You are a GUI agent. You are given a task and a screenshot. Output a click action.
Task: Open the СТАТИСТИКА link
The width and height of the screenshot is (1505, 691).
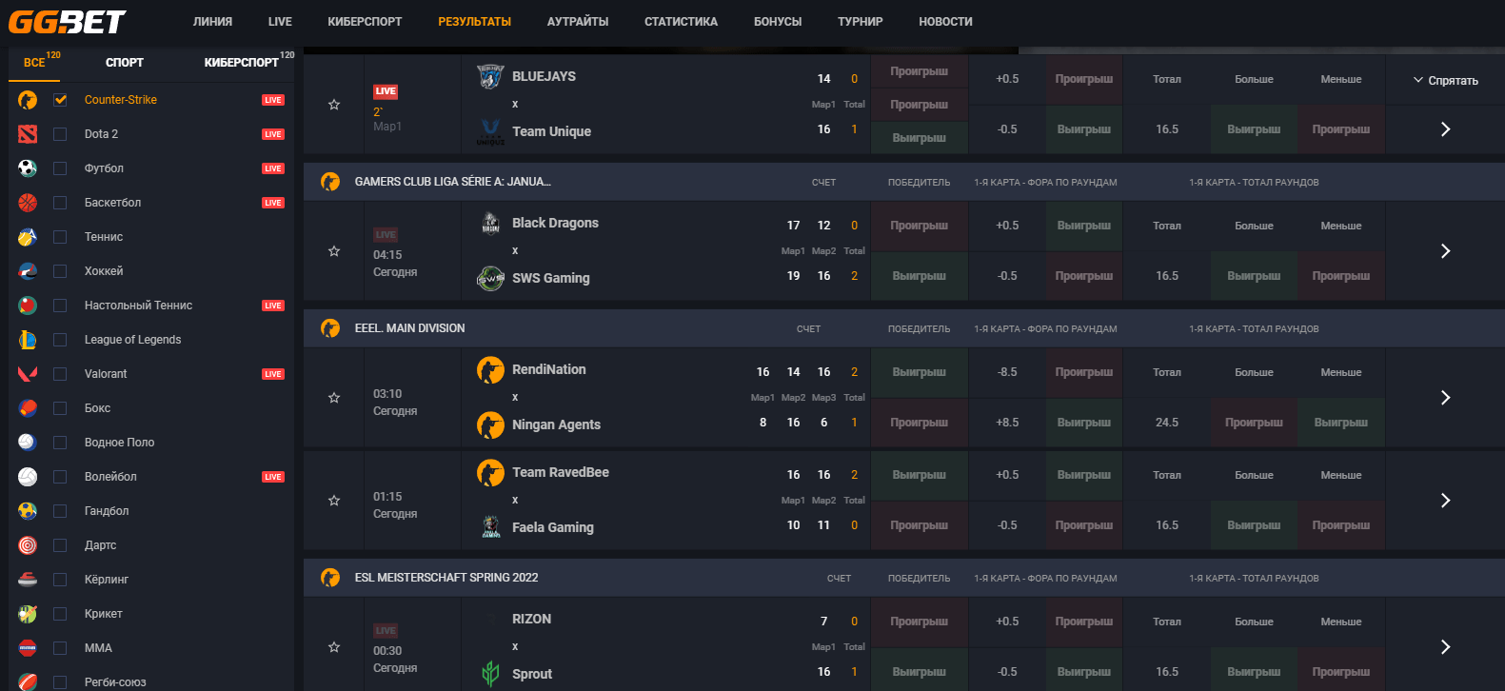[x=681, y=22]
